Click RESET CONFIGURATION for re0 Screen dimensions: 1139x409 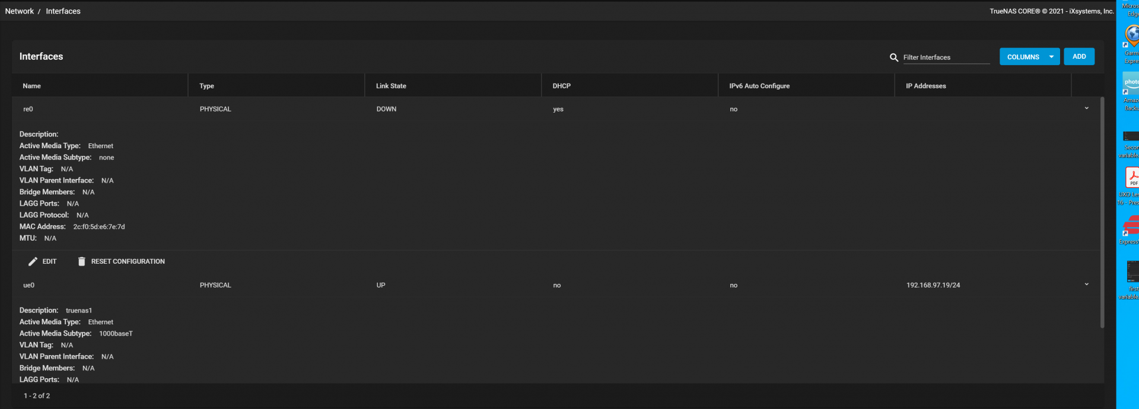(x=128, y=261)
